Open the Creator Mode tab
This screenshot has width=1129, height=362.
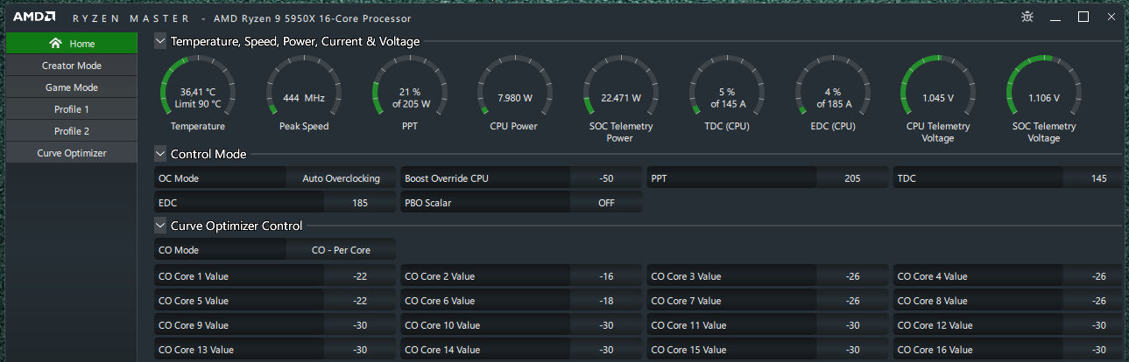coord(72,66)
